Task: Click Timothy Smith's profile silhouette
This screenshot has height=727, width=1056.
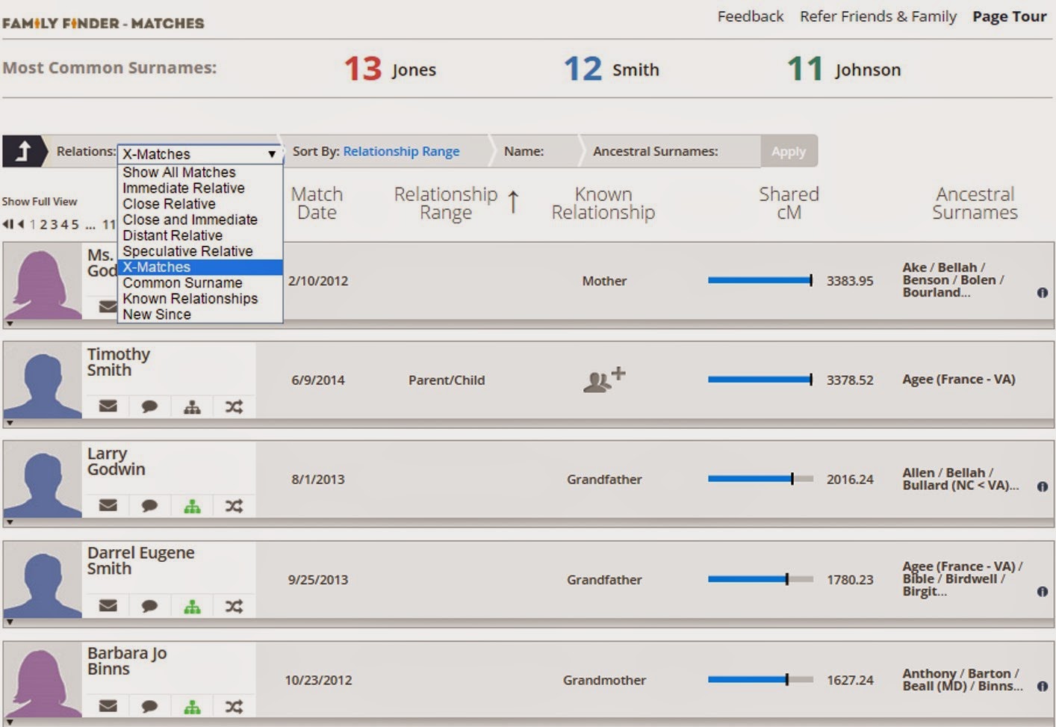Action: (43, 381)
